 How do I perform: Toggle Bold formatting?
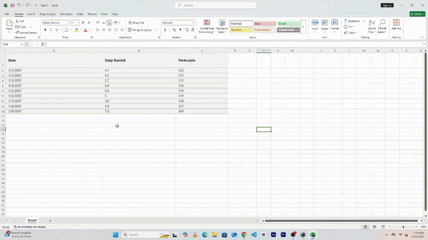45,30
